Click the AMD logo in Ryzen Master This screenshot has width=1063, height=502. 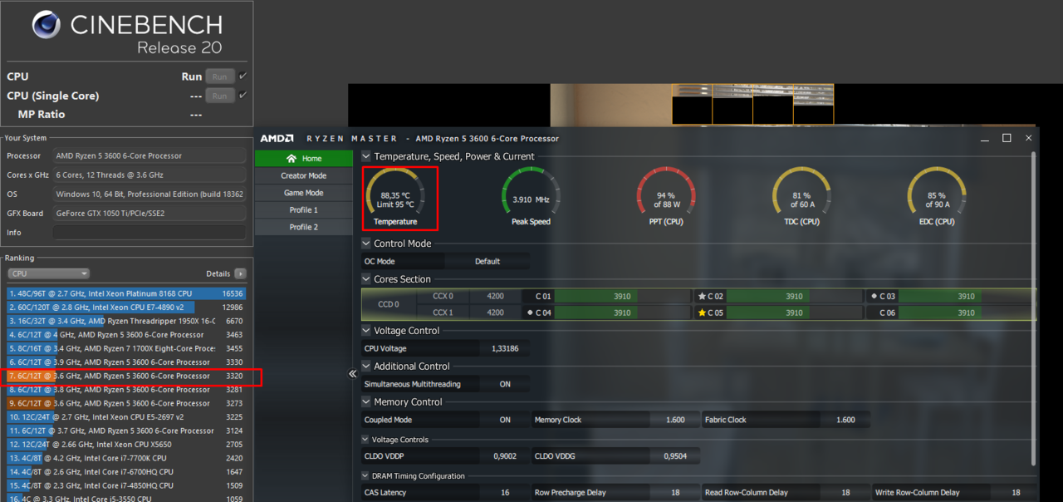pyautogui.click(x=277, y=139)
